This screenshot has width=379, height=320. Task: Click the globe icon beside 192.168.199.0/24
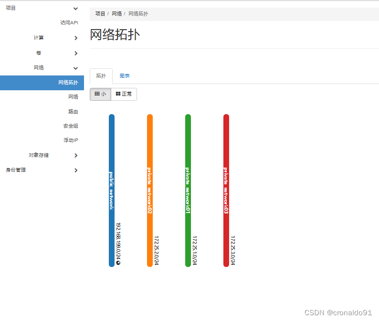pos(118,263)
